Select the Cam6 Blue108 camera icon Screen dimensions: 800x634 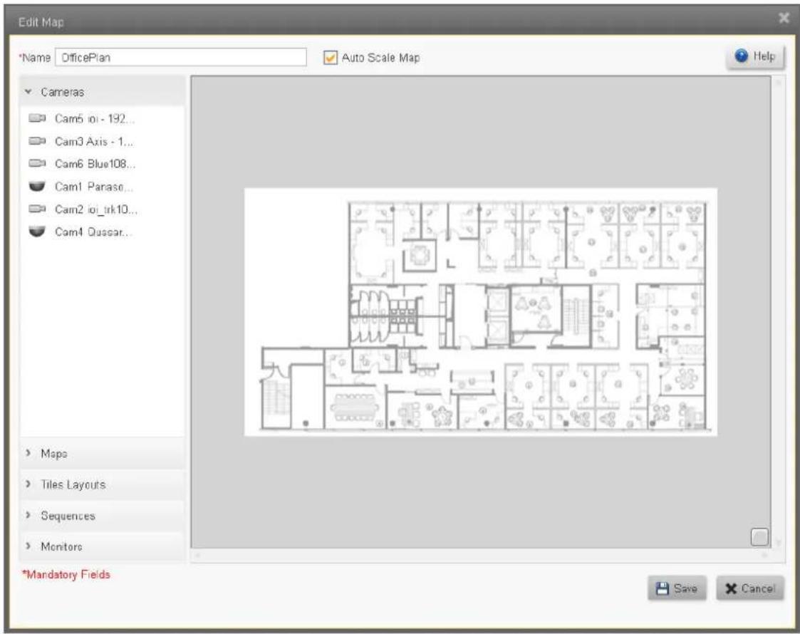tap(37, 163)
